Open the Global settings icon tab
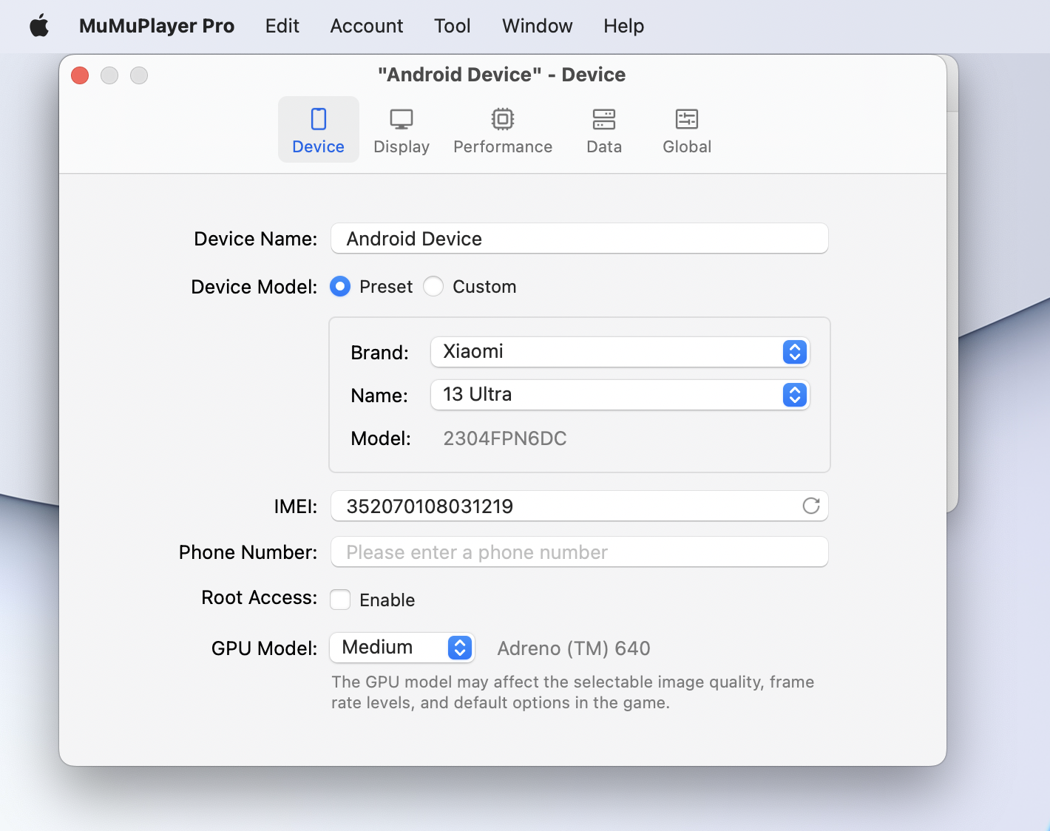The width and height of the screenshot is (1050, 831). (686, 120)
